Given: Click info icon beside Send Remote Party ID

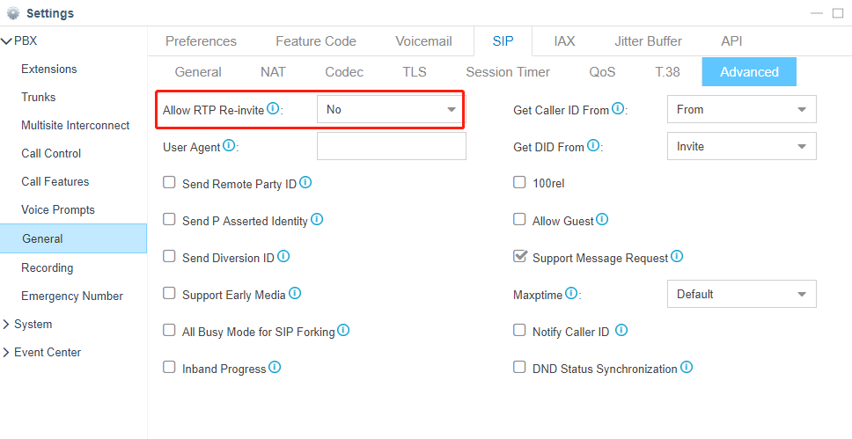Looking at the screenshot, I should [x=305, y=183].
